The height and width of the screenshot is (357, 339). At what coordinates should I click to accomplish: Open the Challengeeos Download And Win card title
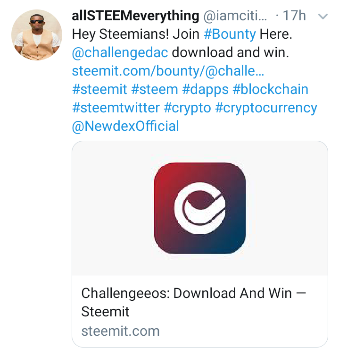click(194, 302)
